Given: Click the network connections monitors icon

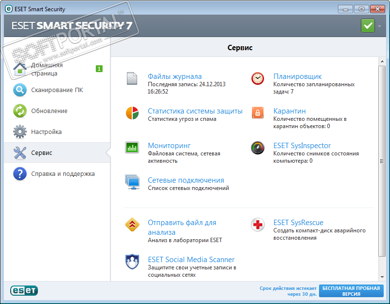Looking at the screenshot, I should click(132, 182).
